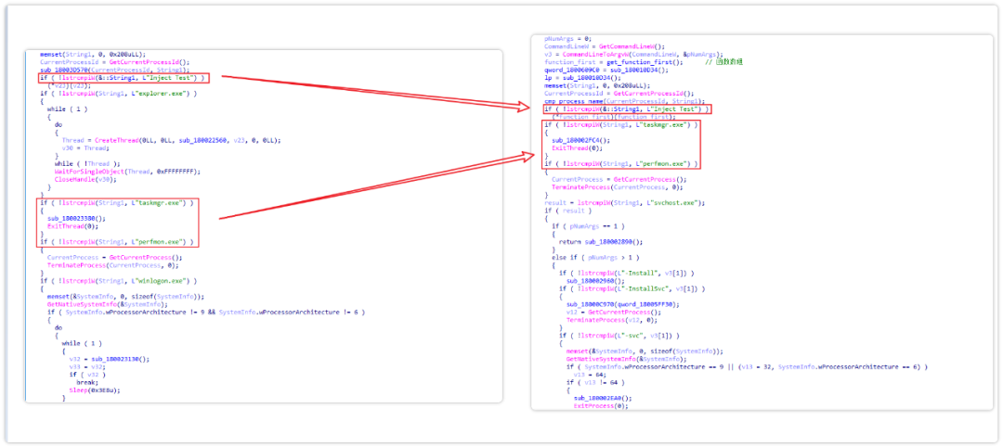Select the CommandLineW = GetCommandLineW() line
This screenshot has width=1003, height=447.
(605, 46)
